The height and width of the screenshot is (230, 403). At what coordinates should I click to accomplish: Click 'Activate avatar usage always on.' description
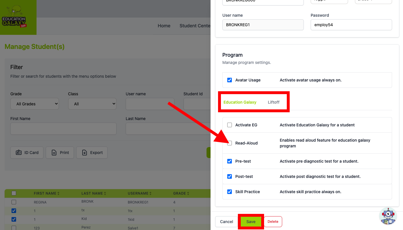pyautogui.click(x=311, y=80)
